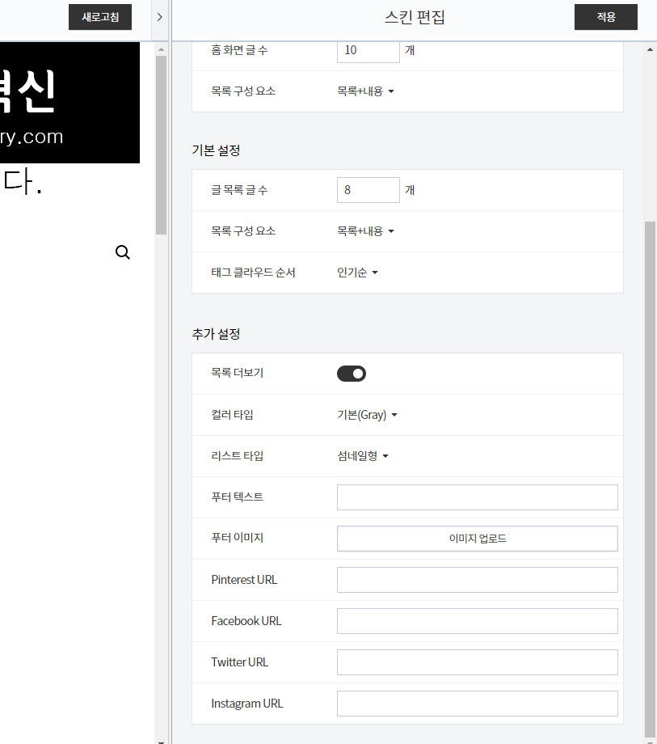This screenshot has height=744, width=657.
Task: Click the 푸터 텍스트 input field
Action: [478, 497]
